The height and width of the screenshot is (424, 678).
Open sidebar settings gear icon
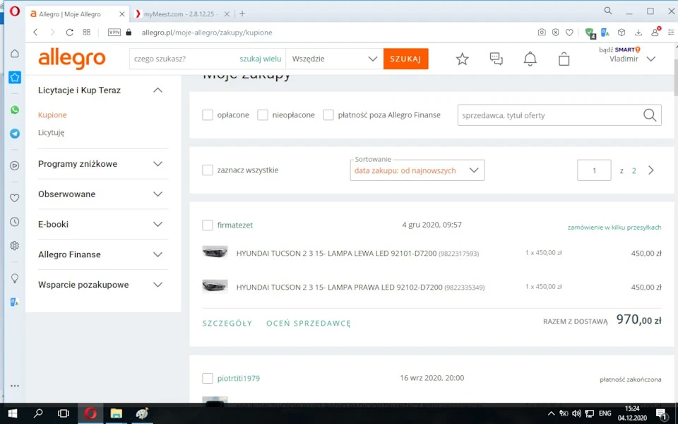point(15,246)
